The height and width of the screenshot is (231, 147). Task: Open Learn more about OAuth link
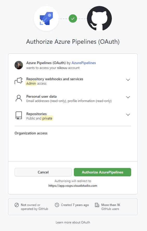[x=73, y=222]
